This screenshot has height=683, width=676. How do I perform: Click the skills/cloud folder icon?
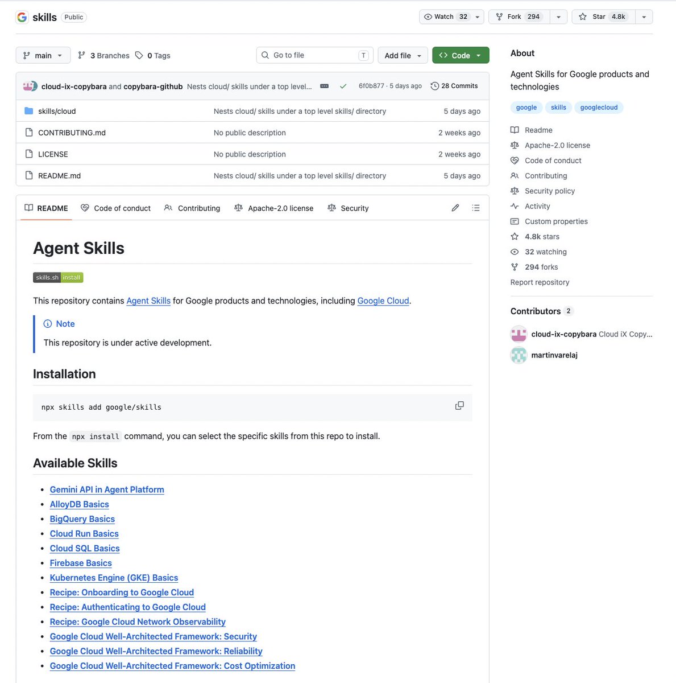(x=29, y=111)
